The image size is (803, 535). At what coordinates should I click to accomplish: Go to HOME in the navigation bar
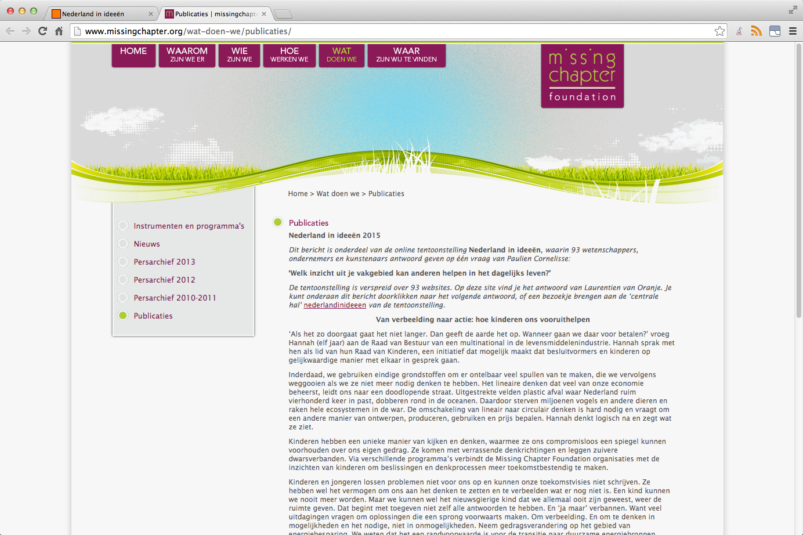click(x=133, y=55)
